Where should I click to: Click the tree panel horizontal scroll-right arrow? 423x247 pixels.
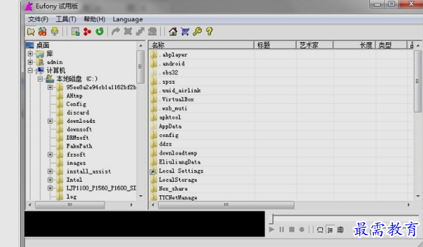131,205
